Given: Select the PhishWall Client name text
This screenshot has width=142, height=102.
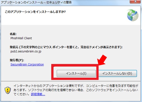Looking at the screenshot, I should [21, 38].
